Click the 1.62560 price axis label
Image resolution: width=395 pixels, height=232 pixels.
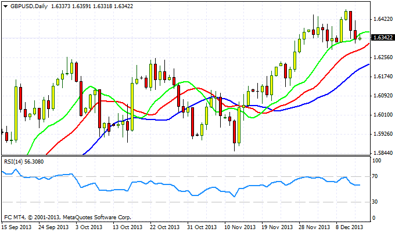click(383, 57)
